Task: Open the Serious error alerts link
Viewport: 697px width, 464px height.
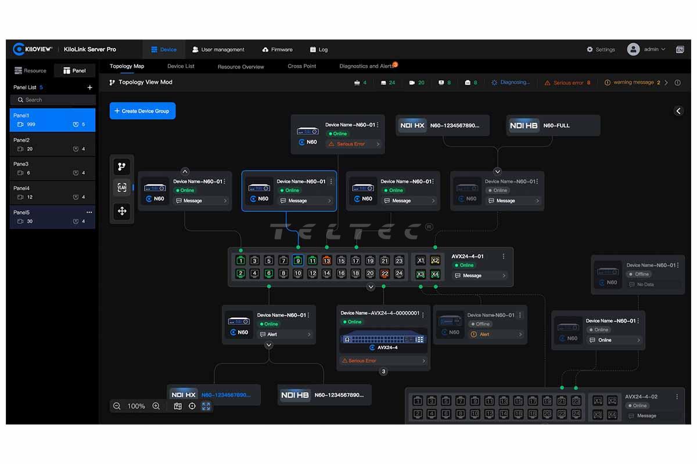Action: pyautogui.click(x=567, y=82)
